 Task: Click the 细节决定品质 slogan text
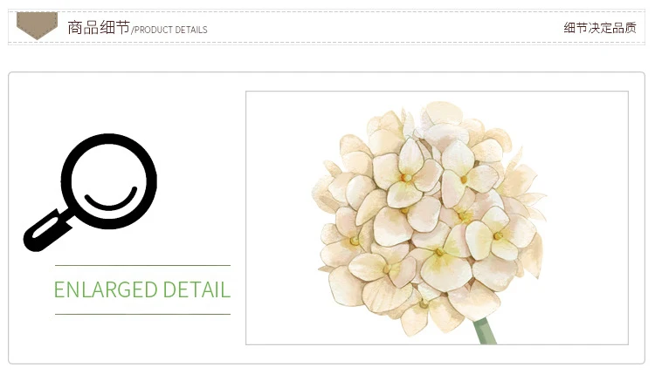600,28
